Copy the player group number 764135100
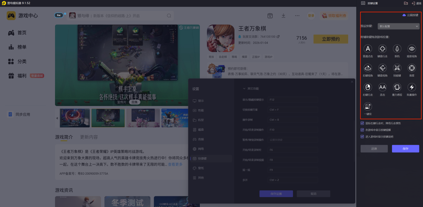This screenshot has height=207, width=423. pyautogui.click(x=278, y=36)
